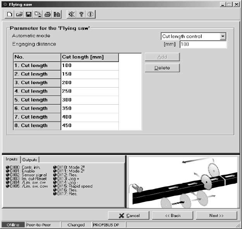Viewport: 242px width, 229px height.
Task: Click the cut length cell with value 100
Action: pos(90,65)
